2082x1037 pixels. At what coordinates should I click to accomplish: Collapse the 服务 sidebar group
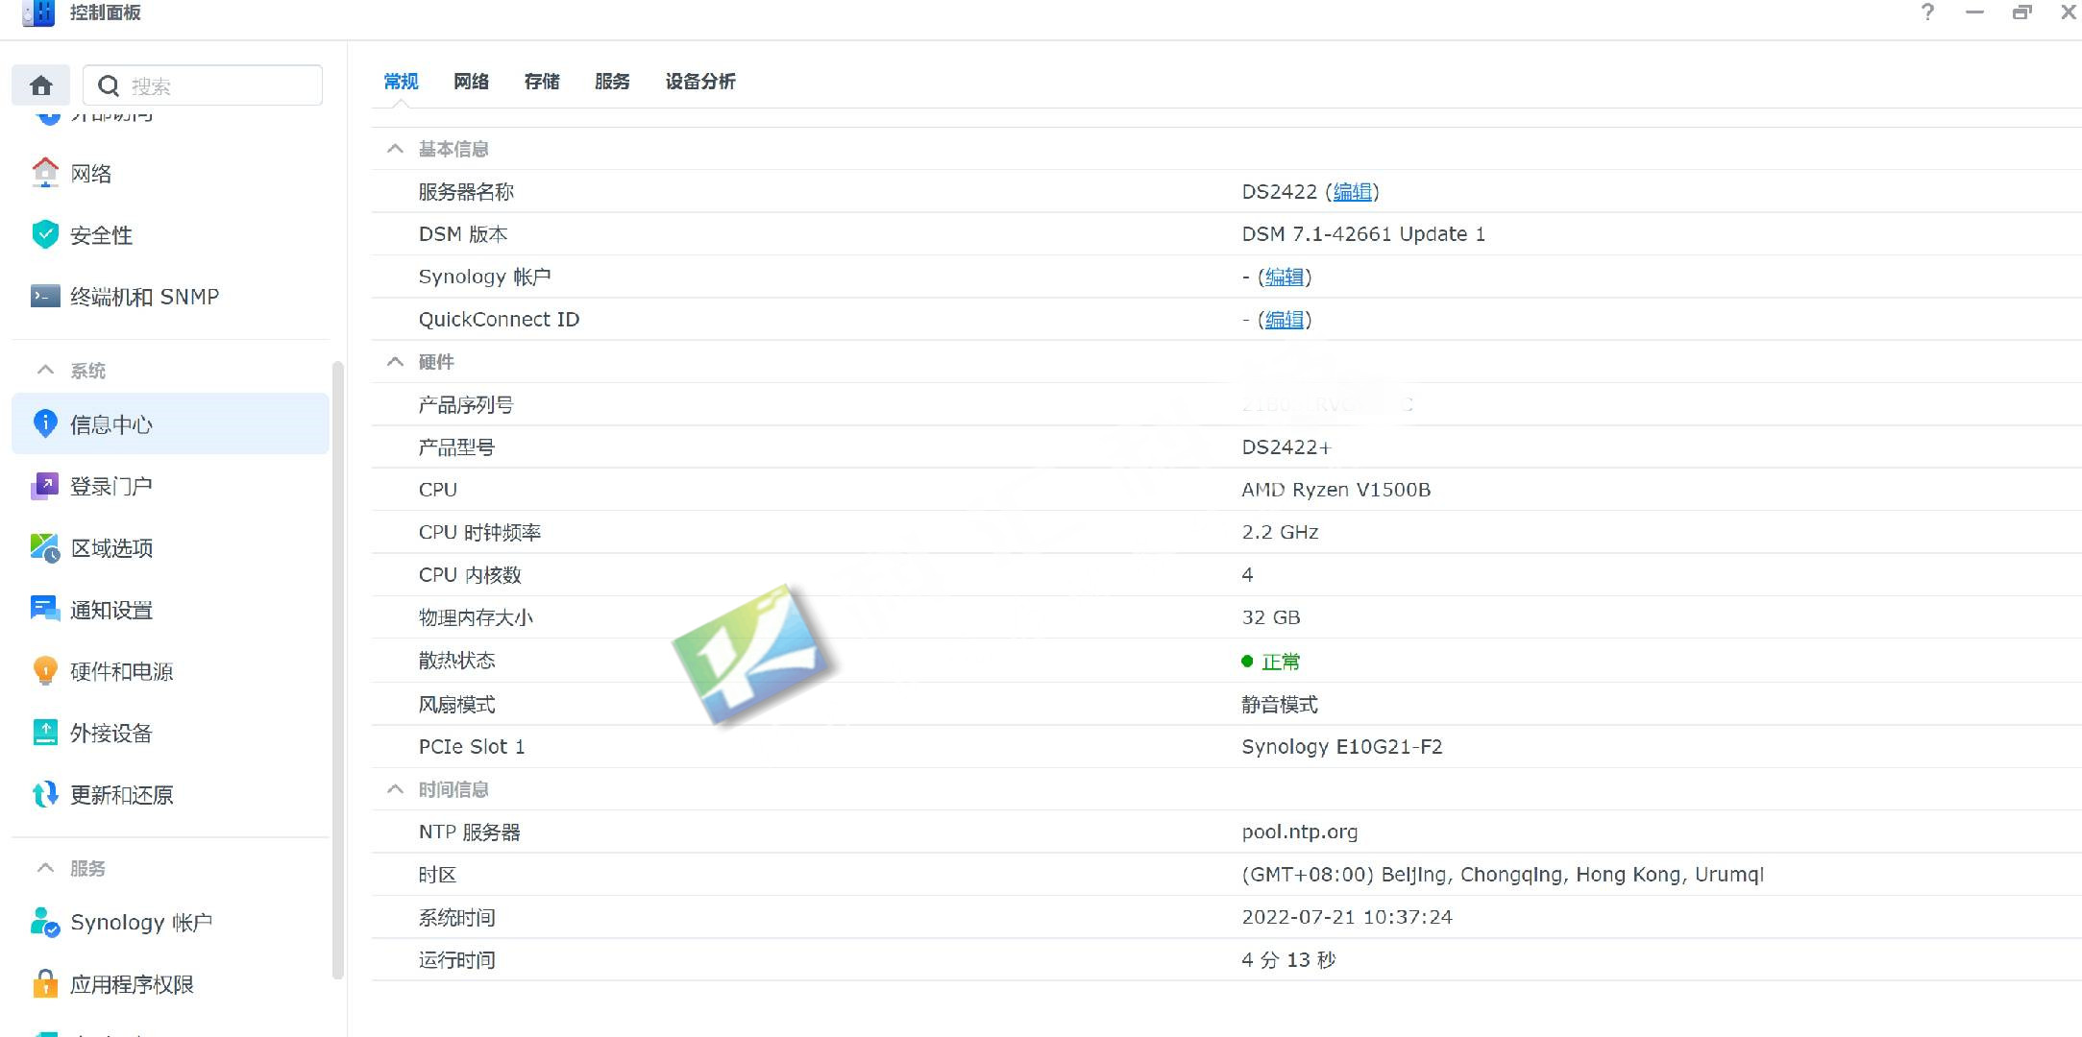(45, 867)
